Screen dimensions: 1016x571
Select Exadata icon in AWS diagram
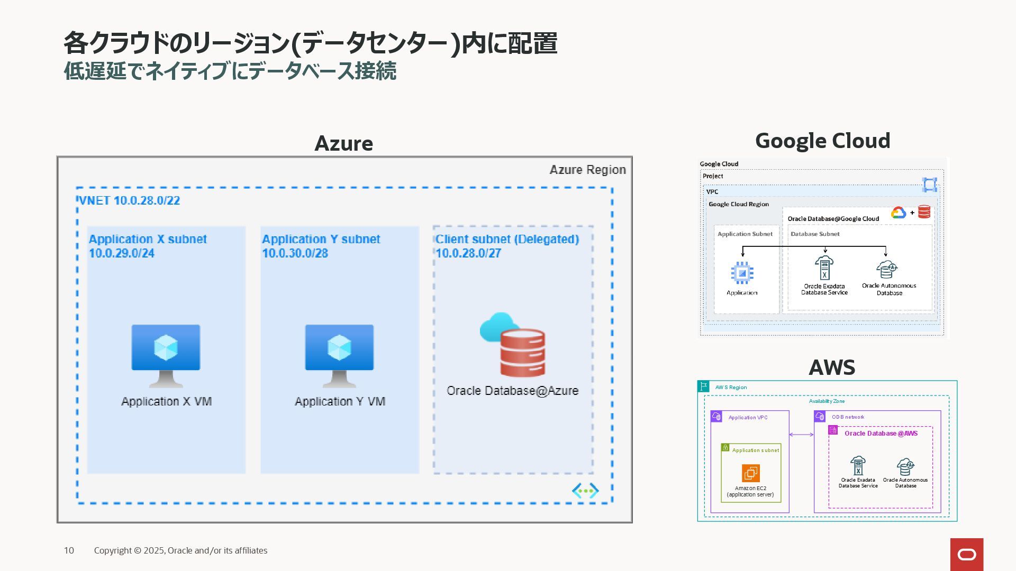858,466
